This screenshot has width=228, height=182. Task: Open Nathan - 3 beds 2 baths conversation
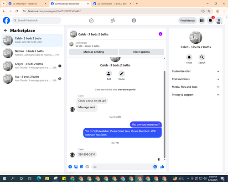click(32, 53)
